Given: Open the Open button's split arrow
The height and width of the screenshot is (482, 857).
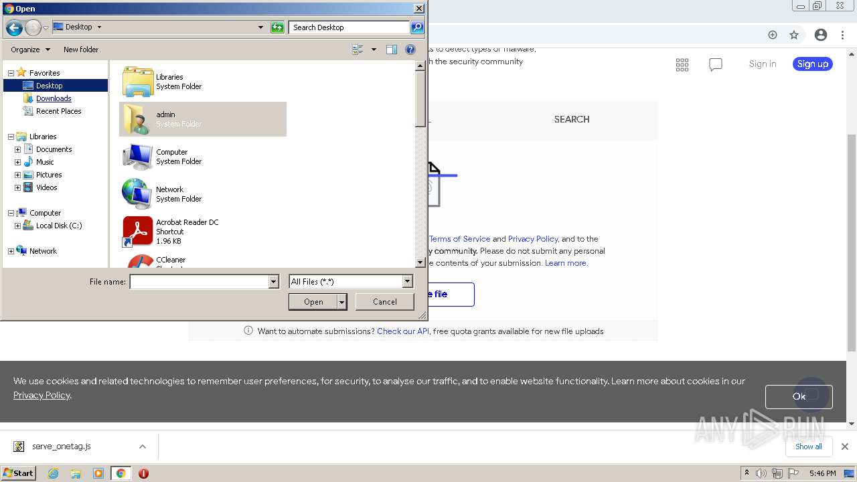Looking at the screenshot, I should [342, 302].
